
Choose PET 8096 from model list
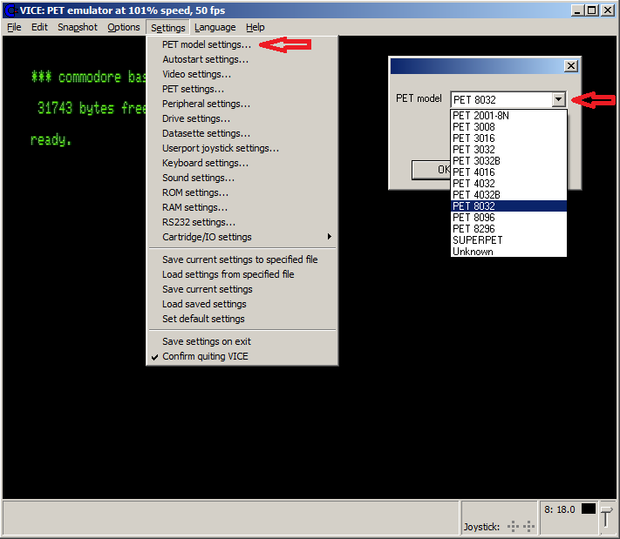pyautogui.click(x=508, y=217)
